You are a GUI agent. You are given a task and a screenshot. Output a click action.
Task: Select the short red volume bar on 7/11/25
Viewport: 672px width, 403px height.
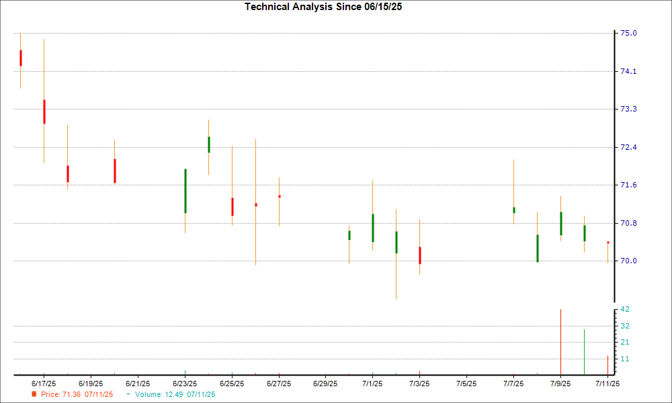pyautogui.click(x=607, y=365)
